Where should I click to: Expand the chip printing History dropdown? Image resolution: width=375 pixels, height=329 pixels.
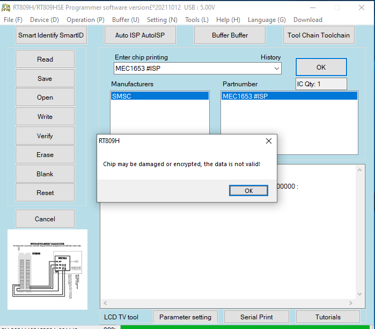pos(277,69)
